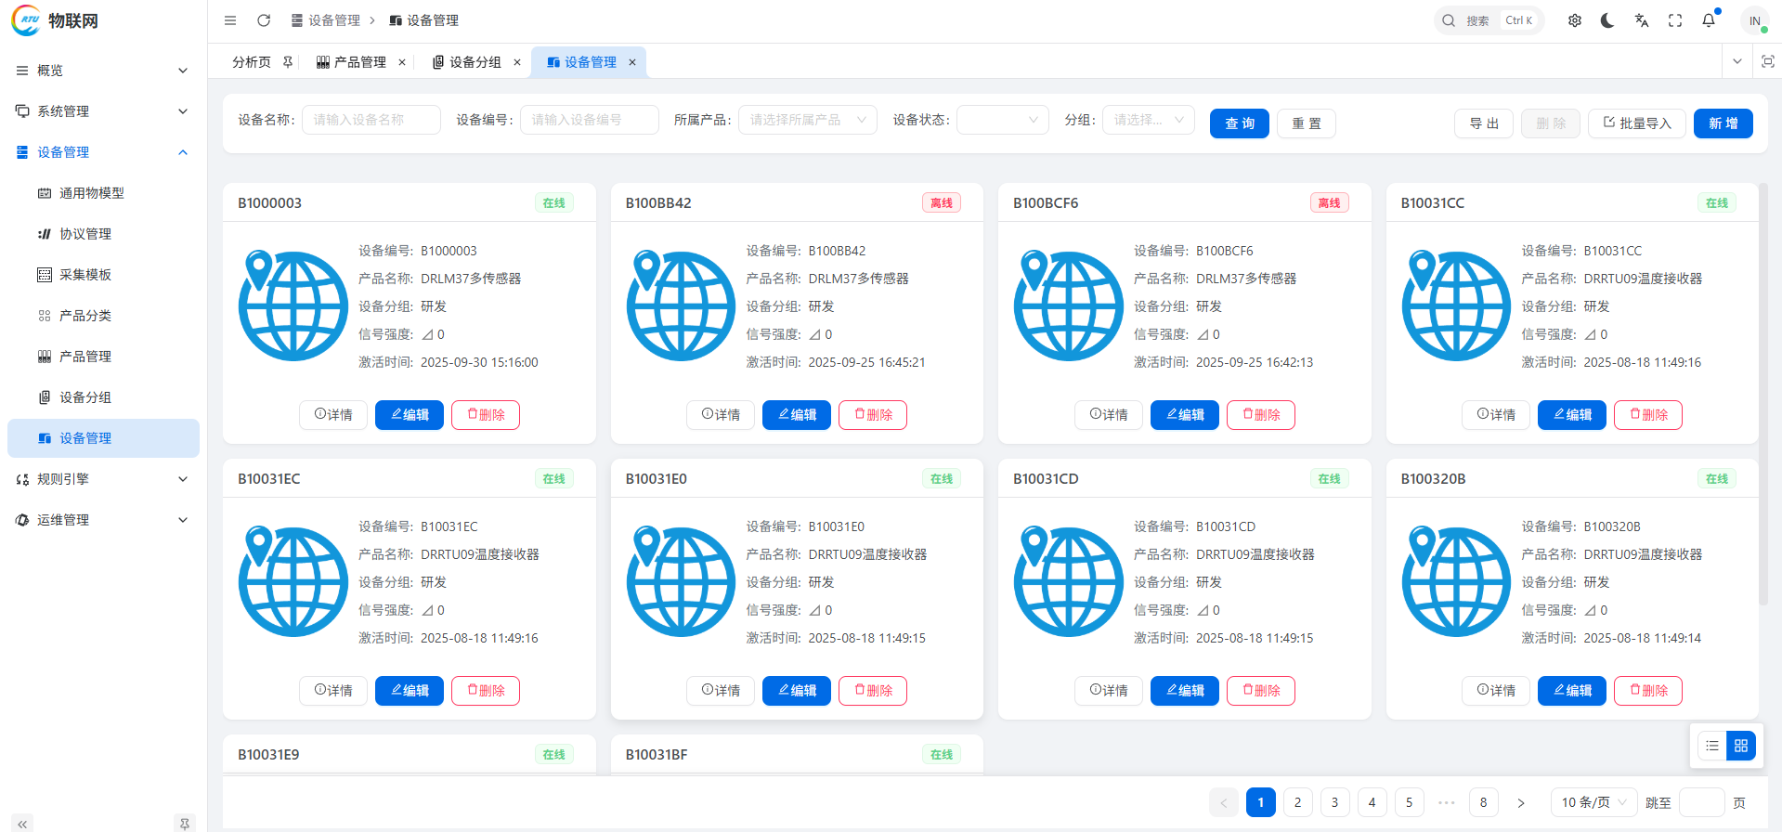
Task: Expand the 规则引擎 sidebar menu
Action: tap(103, 479)
